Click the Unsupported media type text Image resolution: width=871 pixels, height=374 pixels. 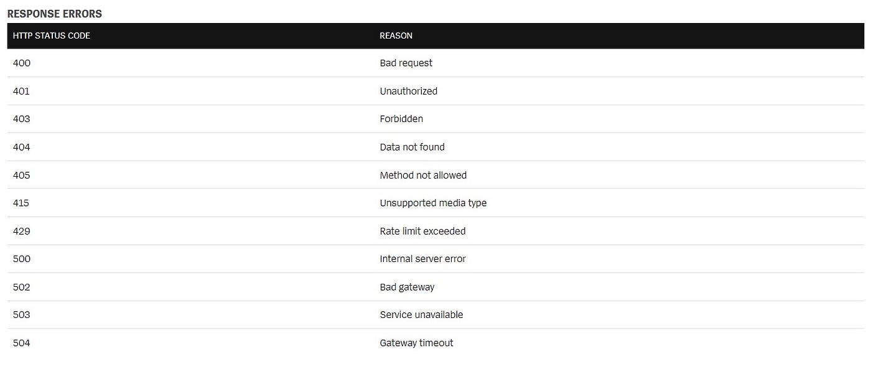click(433, 203)
